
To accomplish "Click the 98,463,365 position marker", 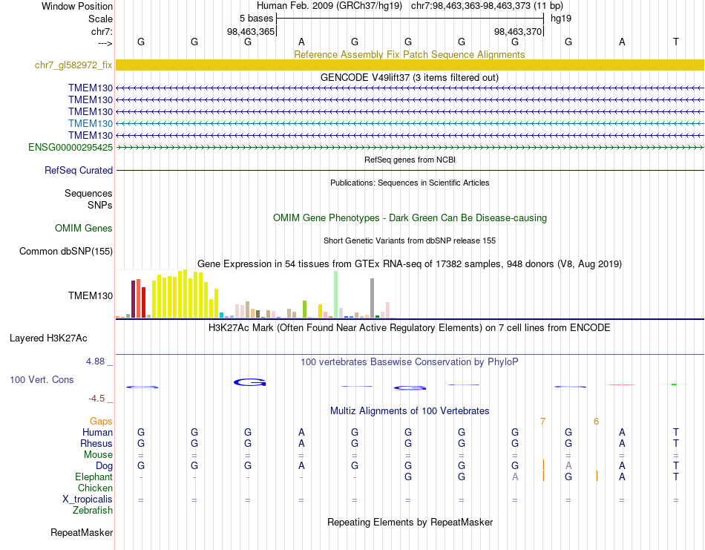I will click(250, 31).
